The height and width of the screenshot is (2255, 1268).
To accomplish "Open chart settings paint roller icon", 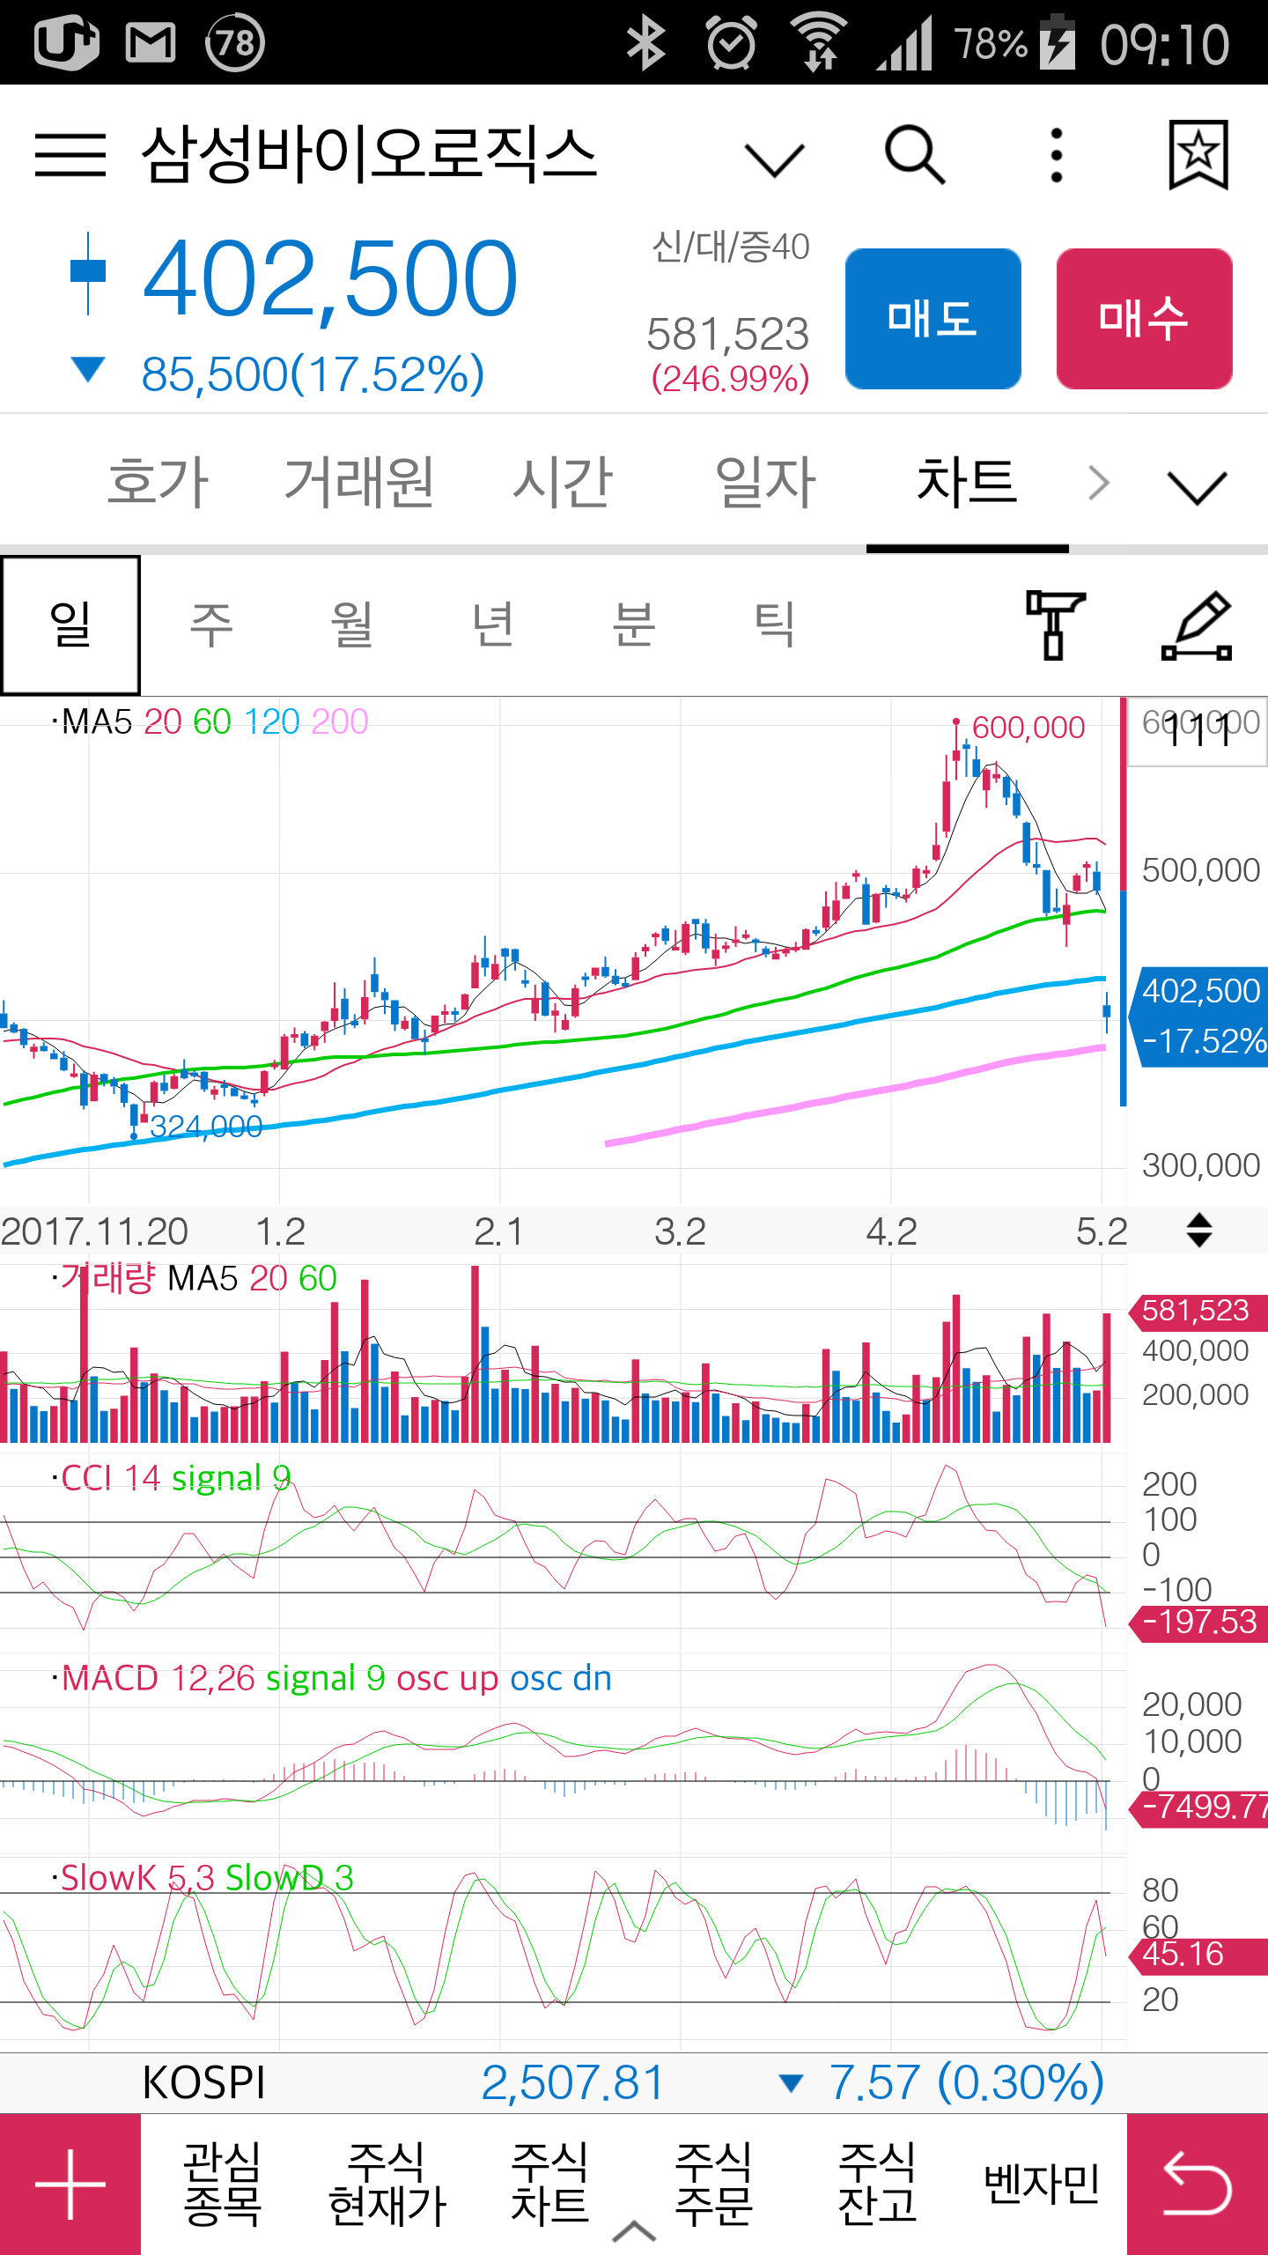I will 1055,625.
